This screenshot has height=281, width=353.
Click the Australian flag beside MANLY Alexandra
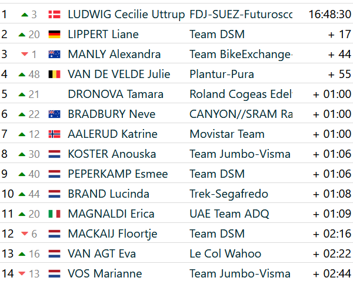tap(55, 55)
